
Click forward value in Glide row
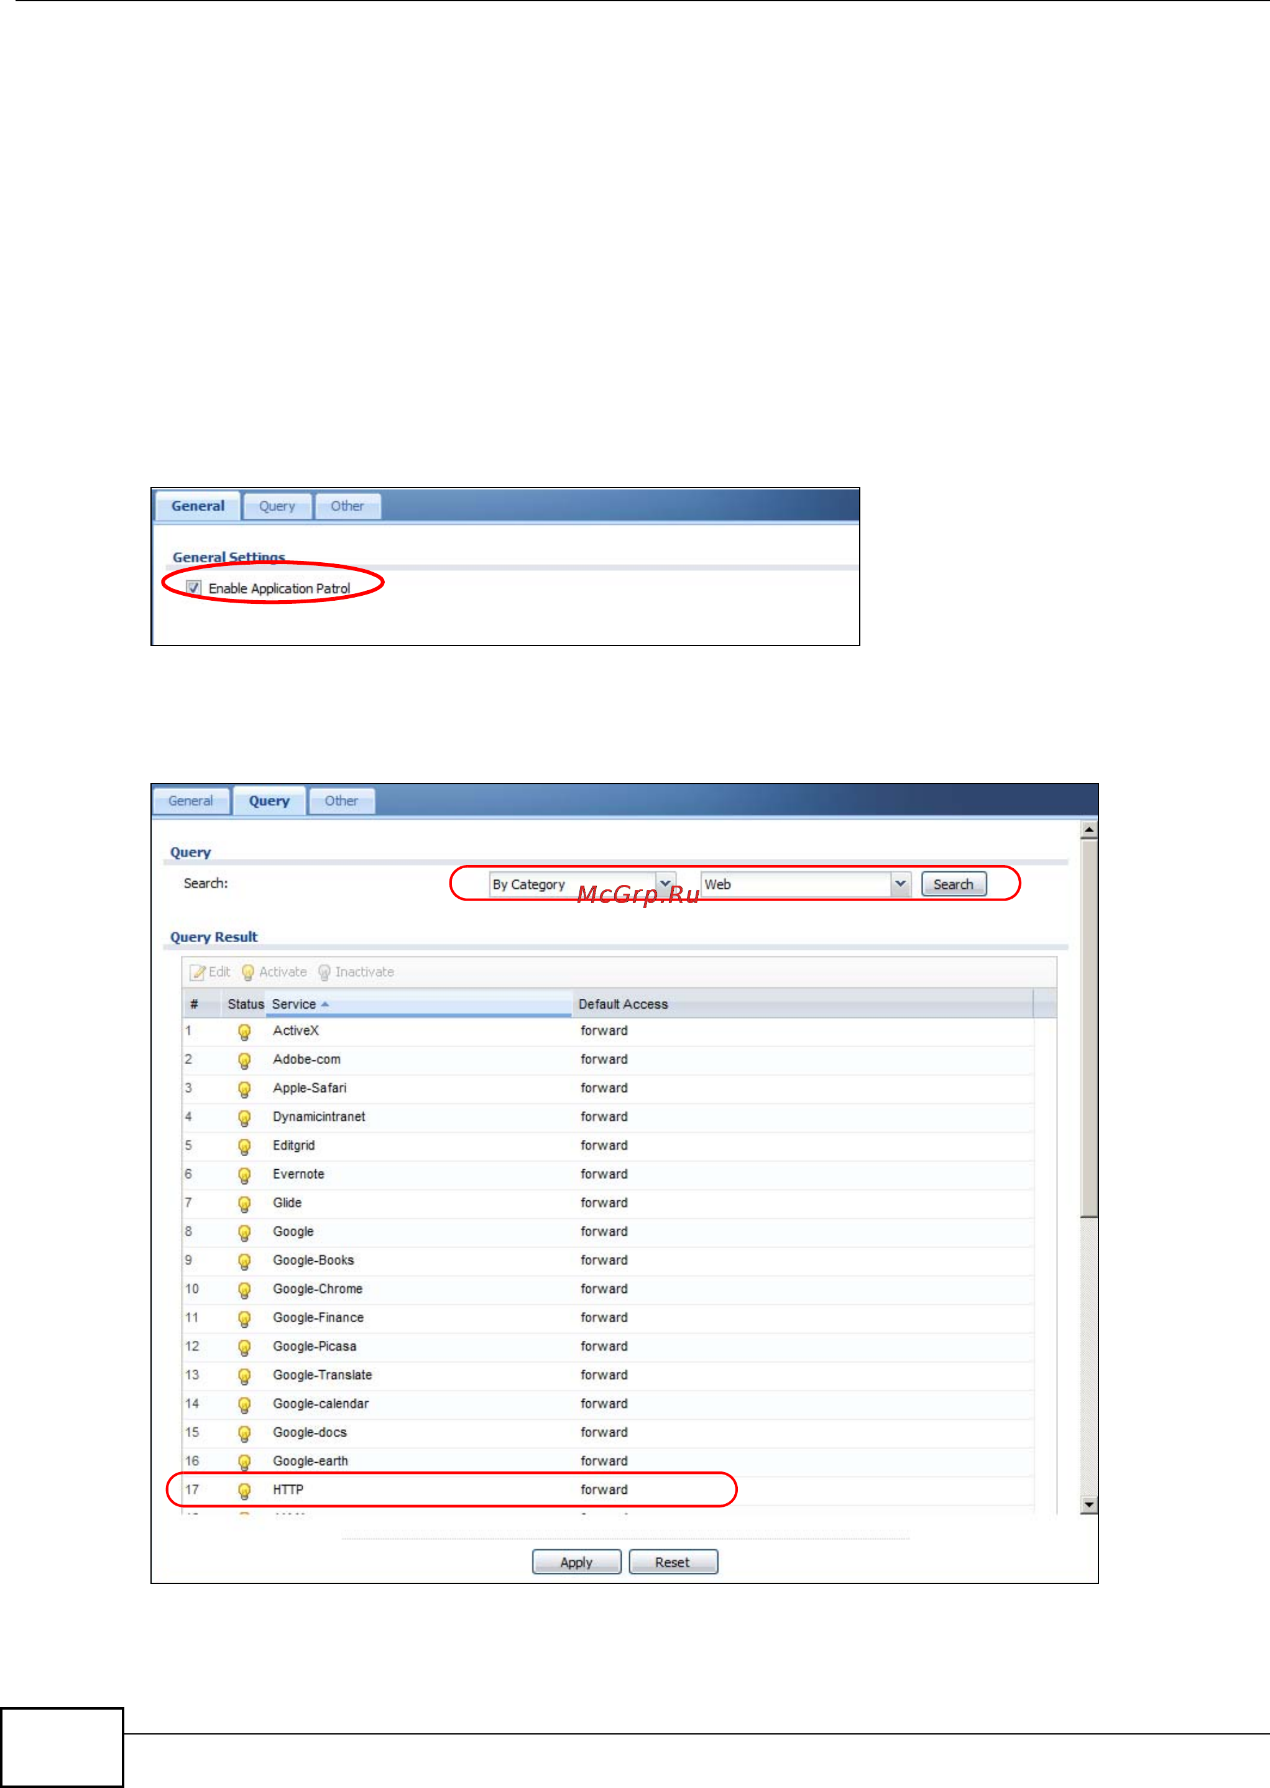(x=604, y=1203)
